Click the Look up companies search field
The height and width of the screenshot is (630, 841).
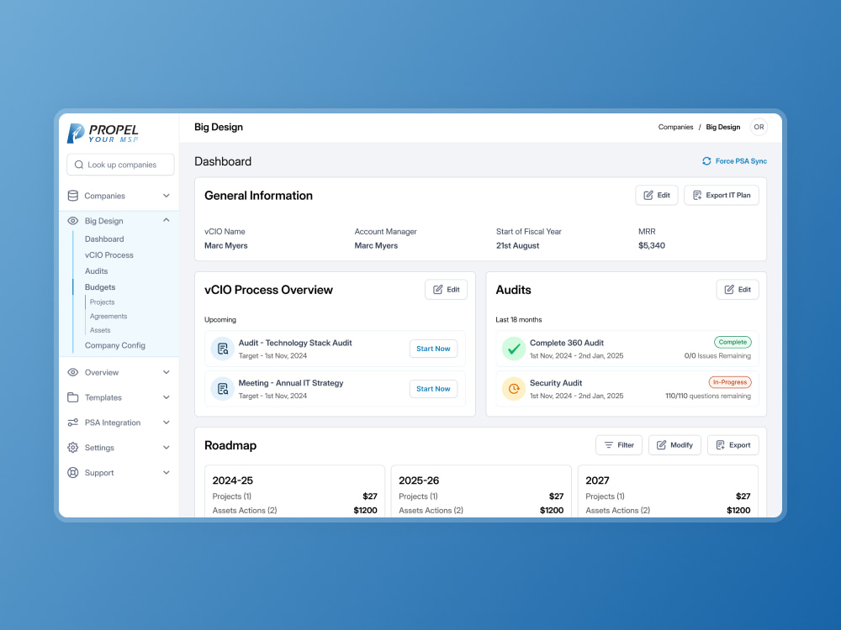pos(120,165)
